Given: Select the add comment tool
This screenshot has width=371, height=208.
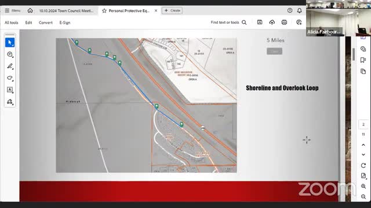Looking at the screenshot, I should (10, 54).
